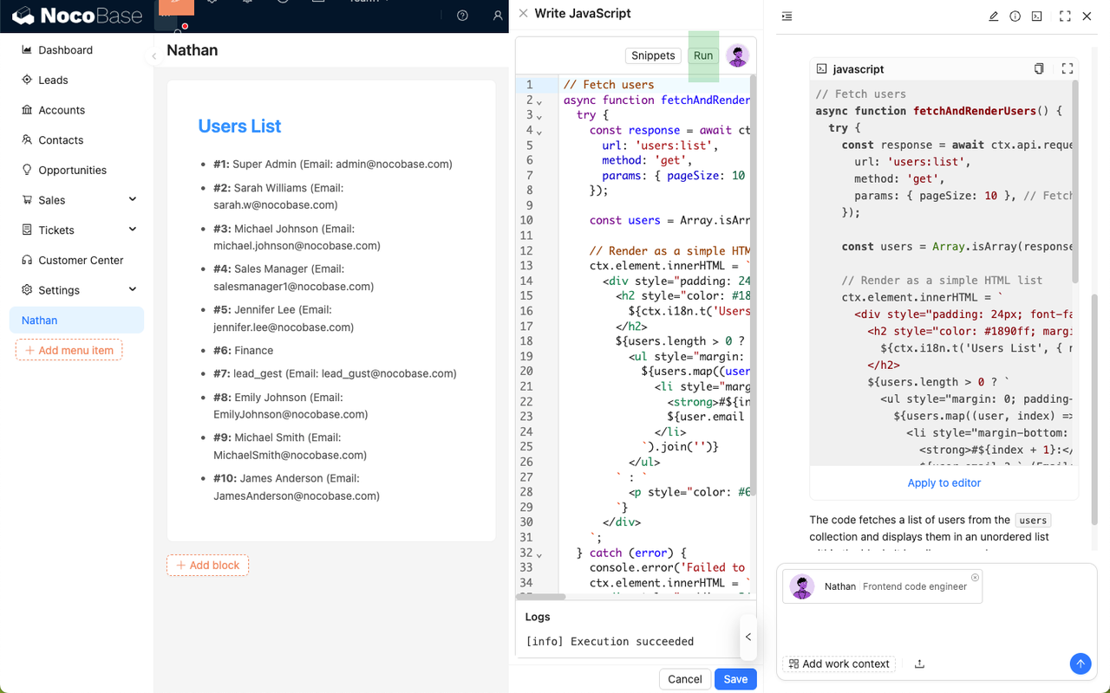
Task: Click the code terminal icon in chat header
Action: click(x=1037, y=16)
